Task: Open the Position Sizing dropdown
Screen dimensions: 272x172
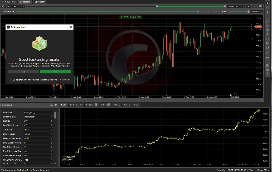Action: [38, 117]
